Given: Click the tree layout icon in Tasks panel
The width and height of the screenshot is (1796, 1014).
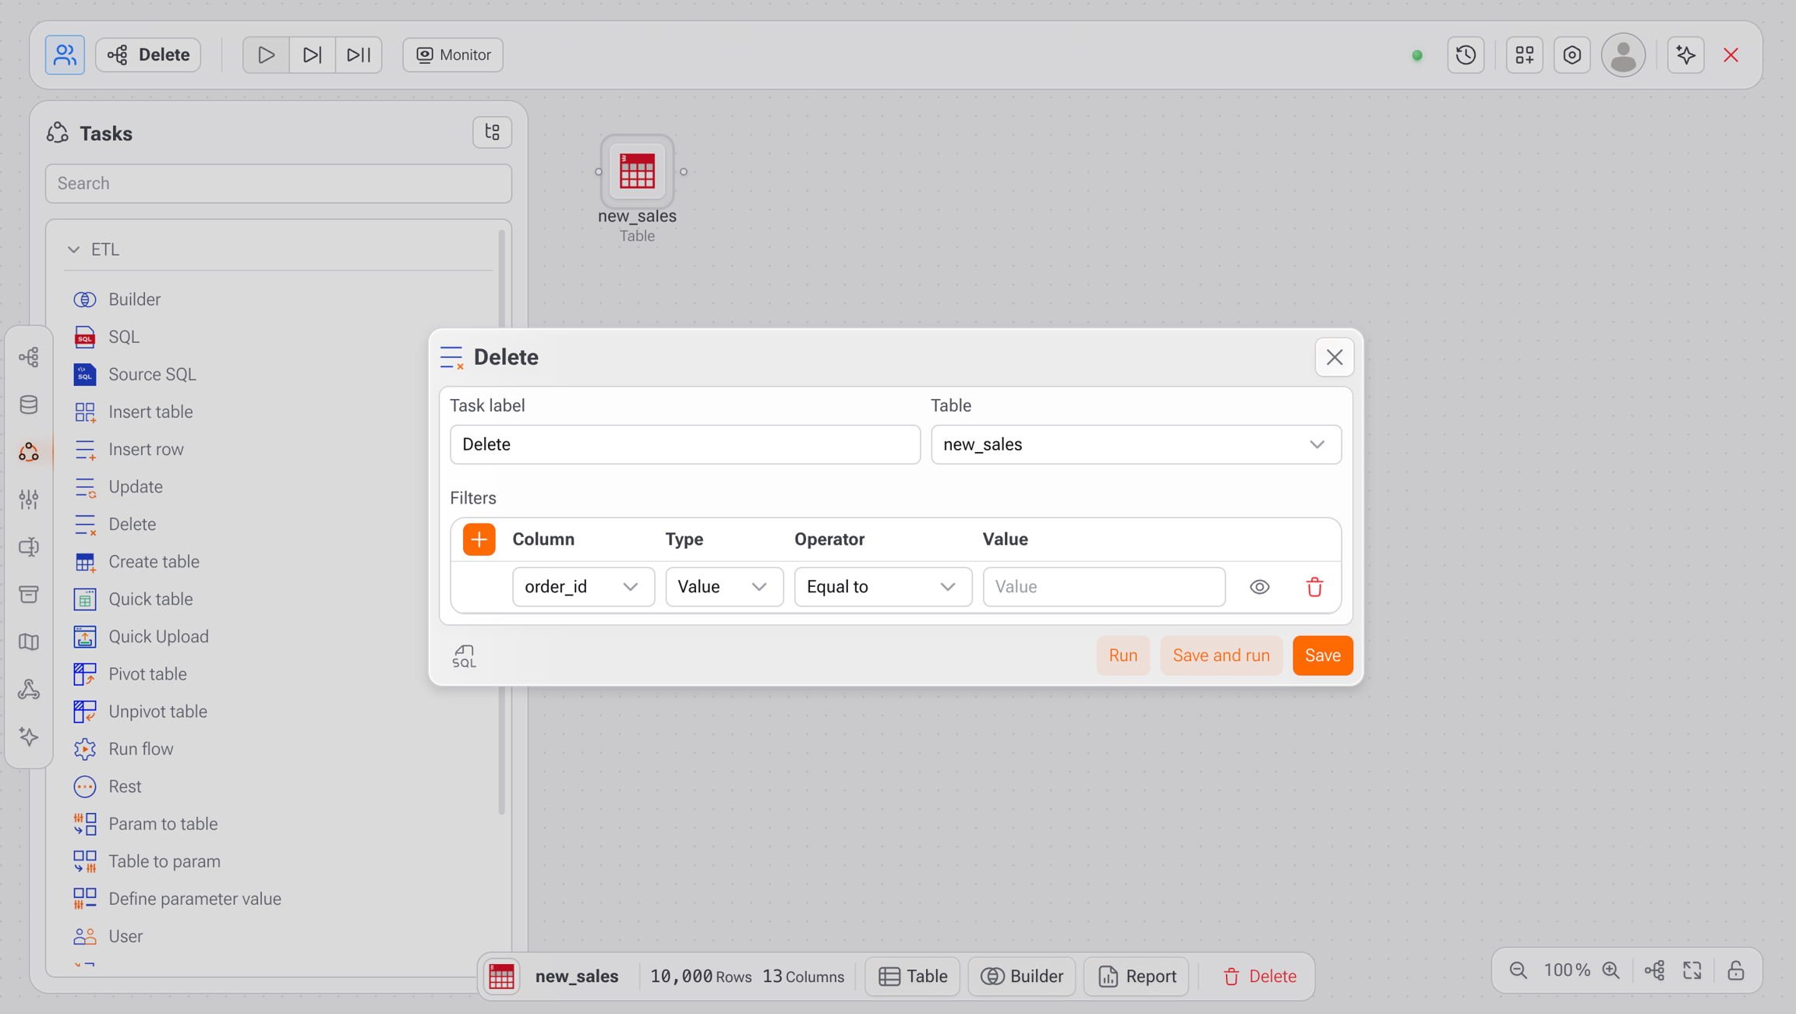Looking at the screenshot, I should [492, 132].
